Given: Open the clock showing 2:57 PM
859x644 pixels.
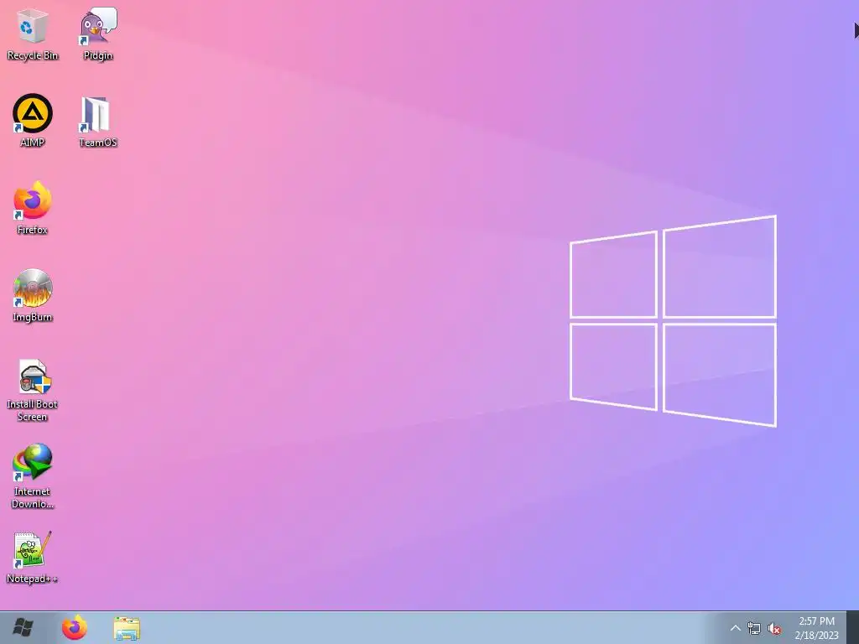Looking at the screenshot, I should tap(816, 628).
